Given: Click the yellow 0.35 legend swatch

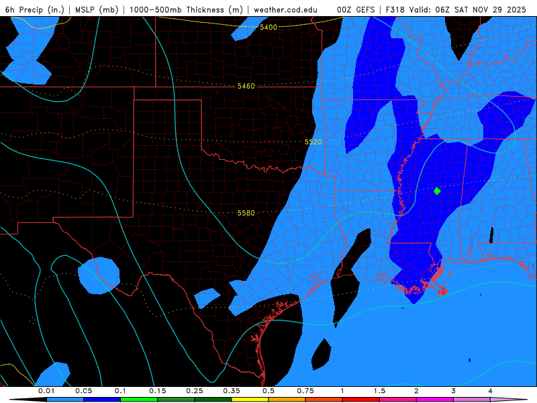Looking at the screenshot, I should (x=250, y=400).
